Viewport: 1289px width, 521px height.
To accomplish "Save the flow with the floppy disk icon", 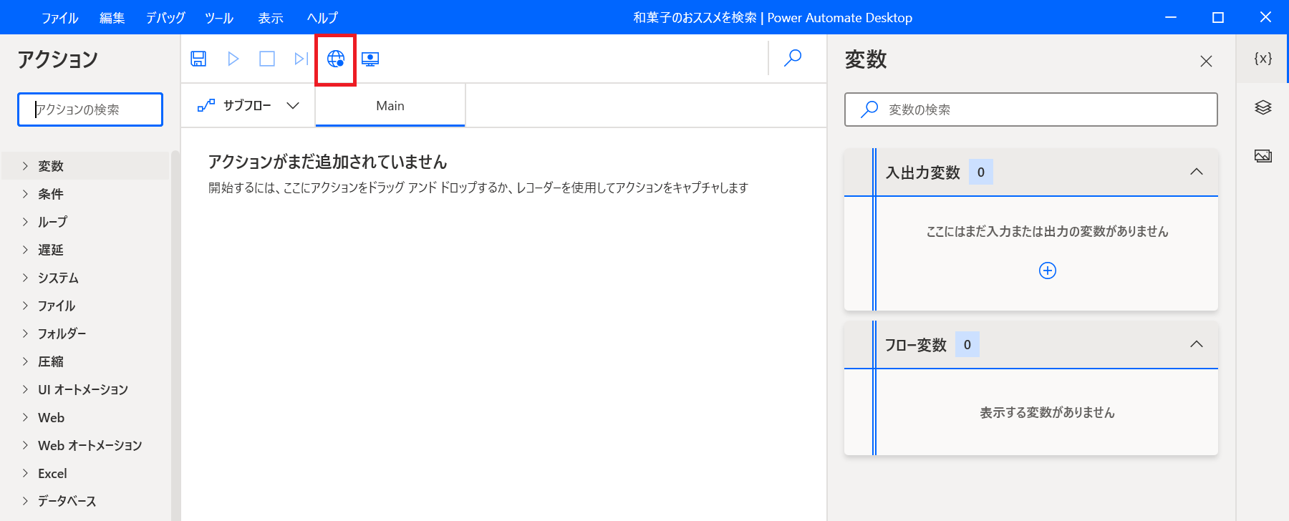I will [x=198, y=59].
